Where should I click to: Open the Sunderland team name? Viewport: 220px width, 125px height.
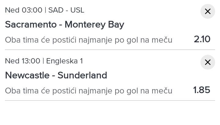(82, 75)
